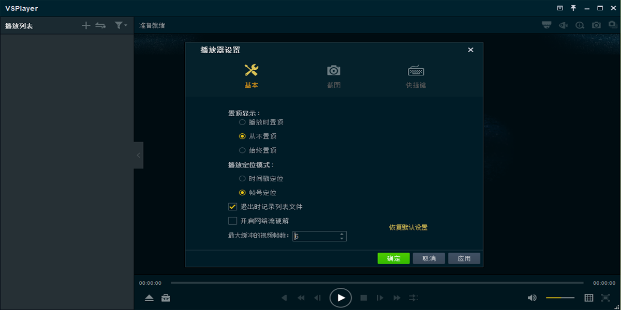Click the eject/open file icon
The image size is (621, 310).
tap(149, 298)
